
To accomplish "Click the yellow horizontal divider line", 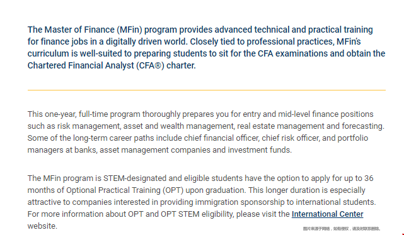I will pyautogui.click(x=206, y=90).
